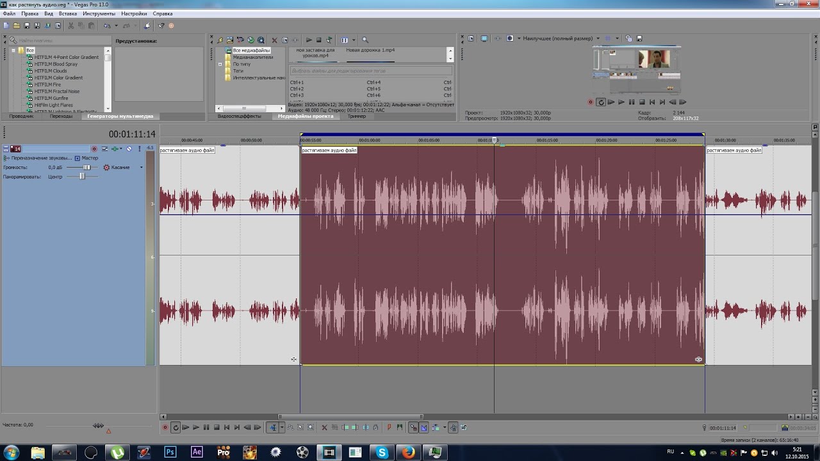Click the New project icon in main toolbar
The width and height of the screenshot is (820, 461).
coord(6,26)
